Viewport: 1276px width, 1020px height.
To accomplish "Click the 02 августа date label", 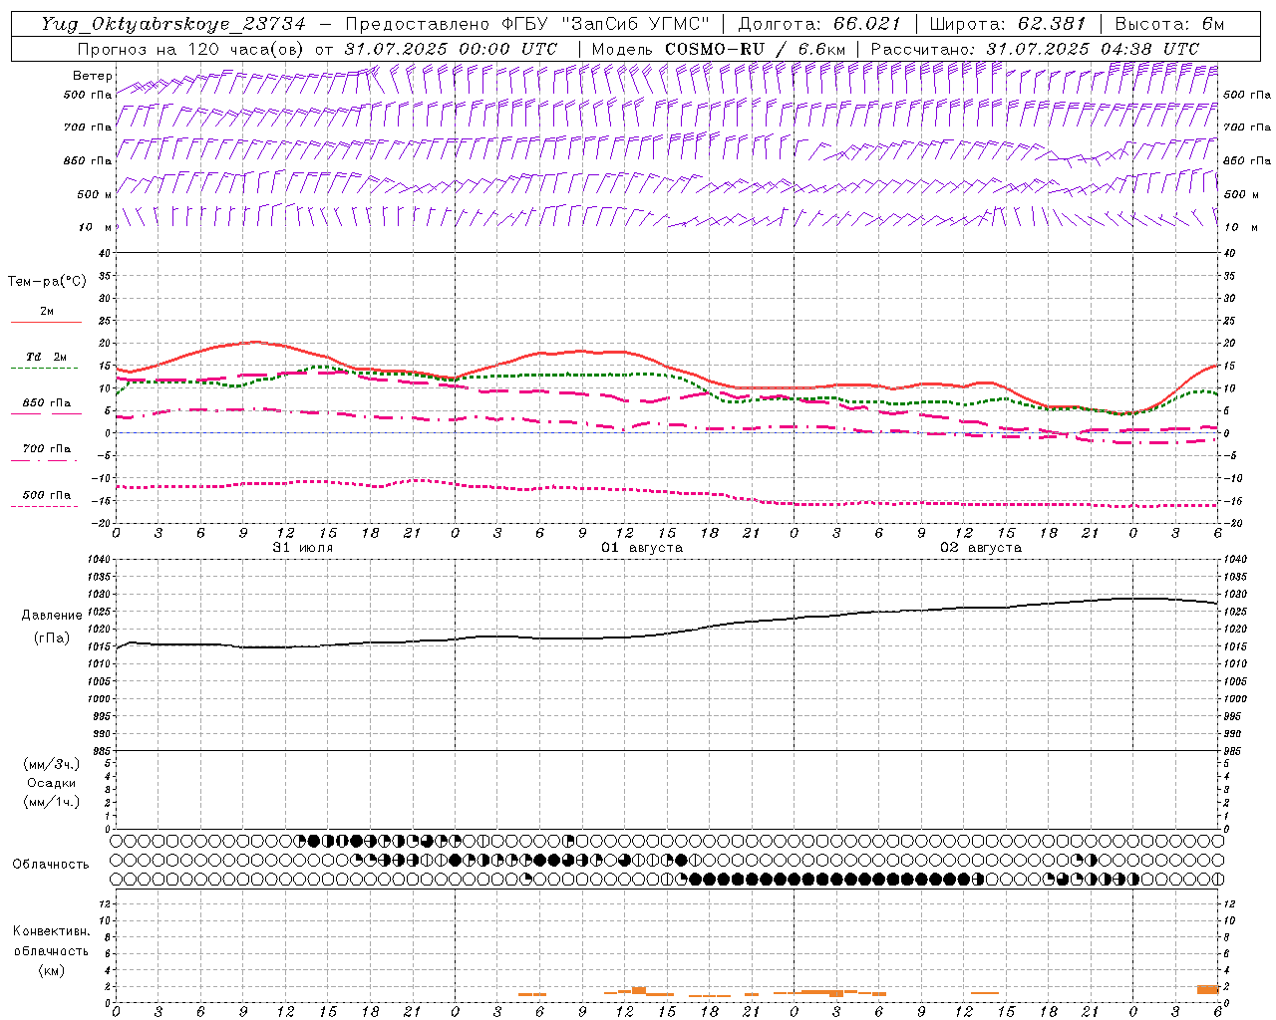I will 981,548.
